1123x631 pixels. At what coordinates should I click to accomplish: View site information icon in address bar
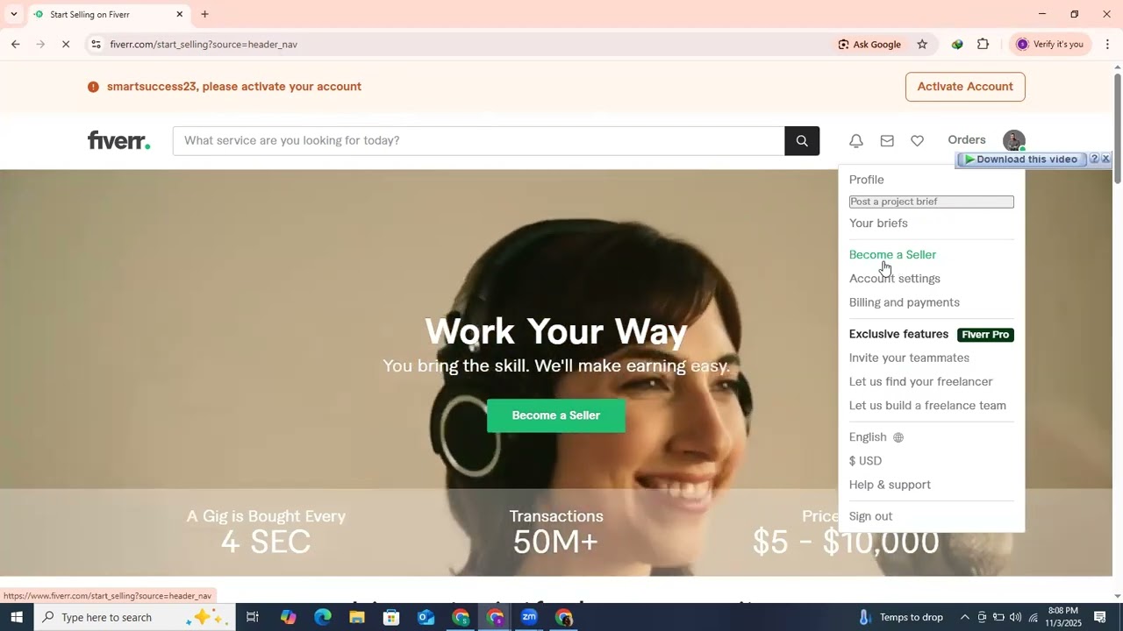click(x=96, y=44)
